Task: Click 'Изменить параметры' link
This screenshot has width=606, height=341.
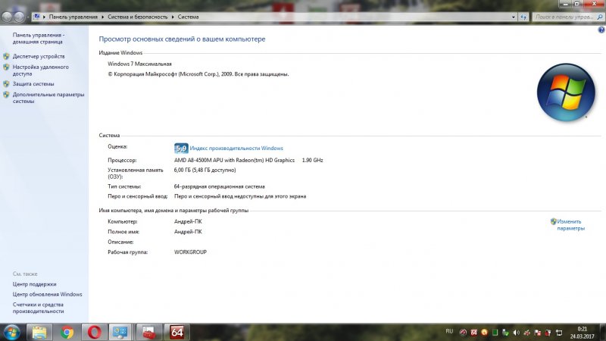Action: point(571,224)
